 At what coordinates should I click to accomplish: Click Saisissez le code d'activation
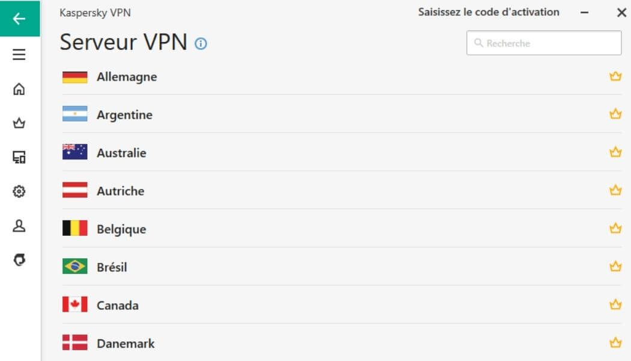tap(489, 12)
